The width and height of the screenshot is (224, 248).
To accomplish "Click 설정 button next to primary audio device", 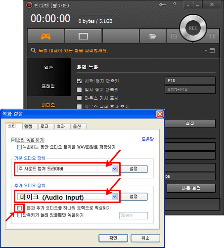I will [x=134, y=169].
